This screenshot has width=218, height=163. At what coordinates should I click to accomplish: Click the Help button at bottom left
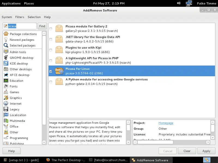11,151
